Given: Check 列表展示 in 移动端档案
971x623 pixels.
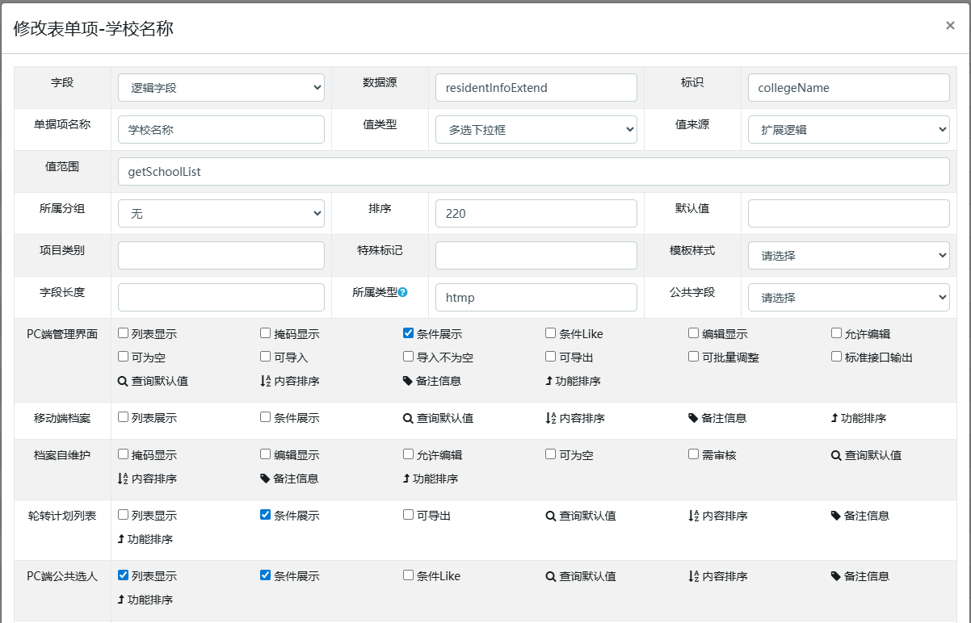Looking at the screenshot, I should coord(123,417).
